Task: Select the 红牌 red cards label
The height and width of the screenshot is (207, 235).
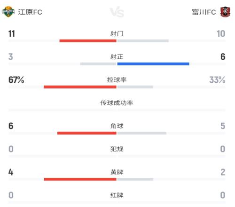Action: (117, 195)
